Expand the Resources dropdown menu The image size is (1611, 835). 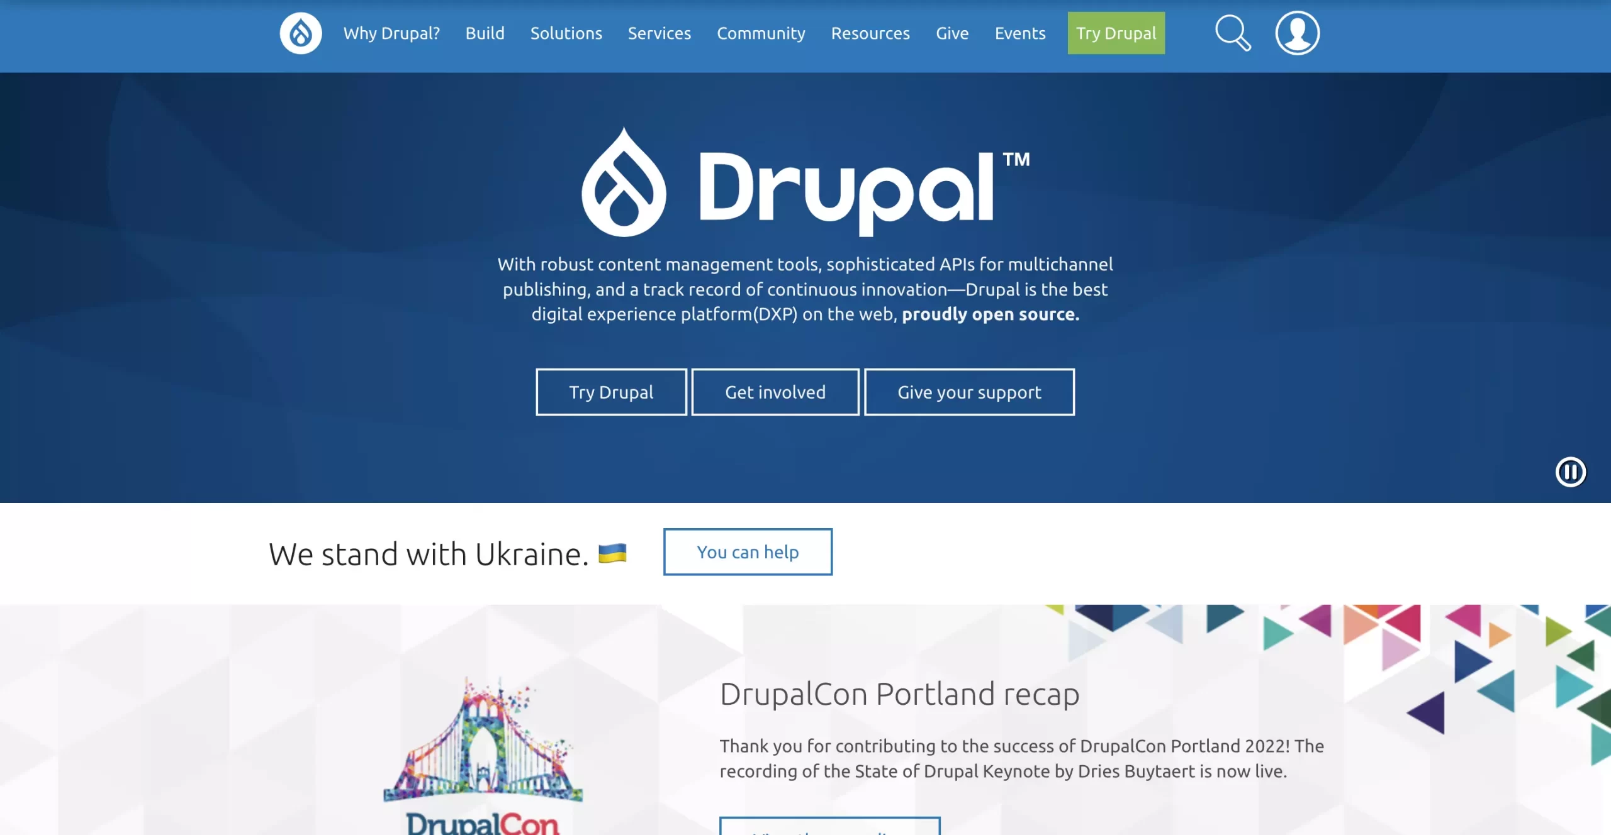870,32
